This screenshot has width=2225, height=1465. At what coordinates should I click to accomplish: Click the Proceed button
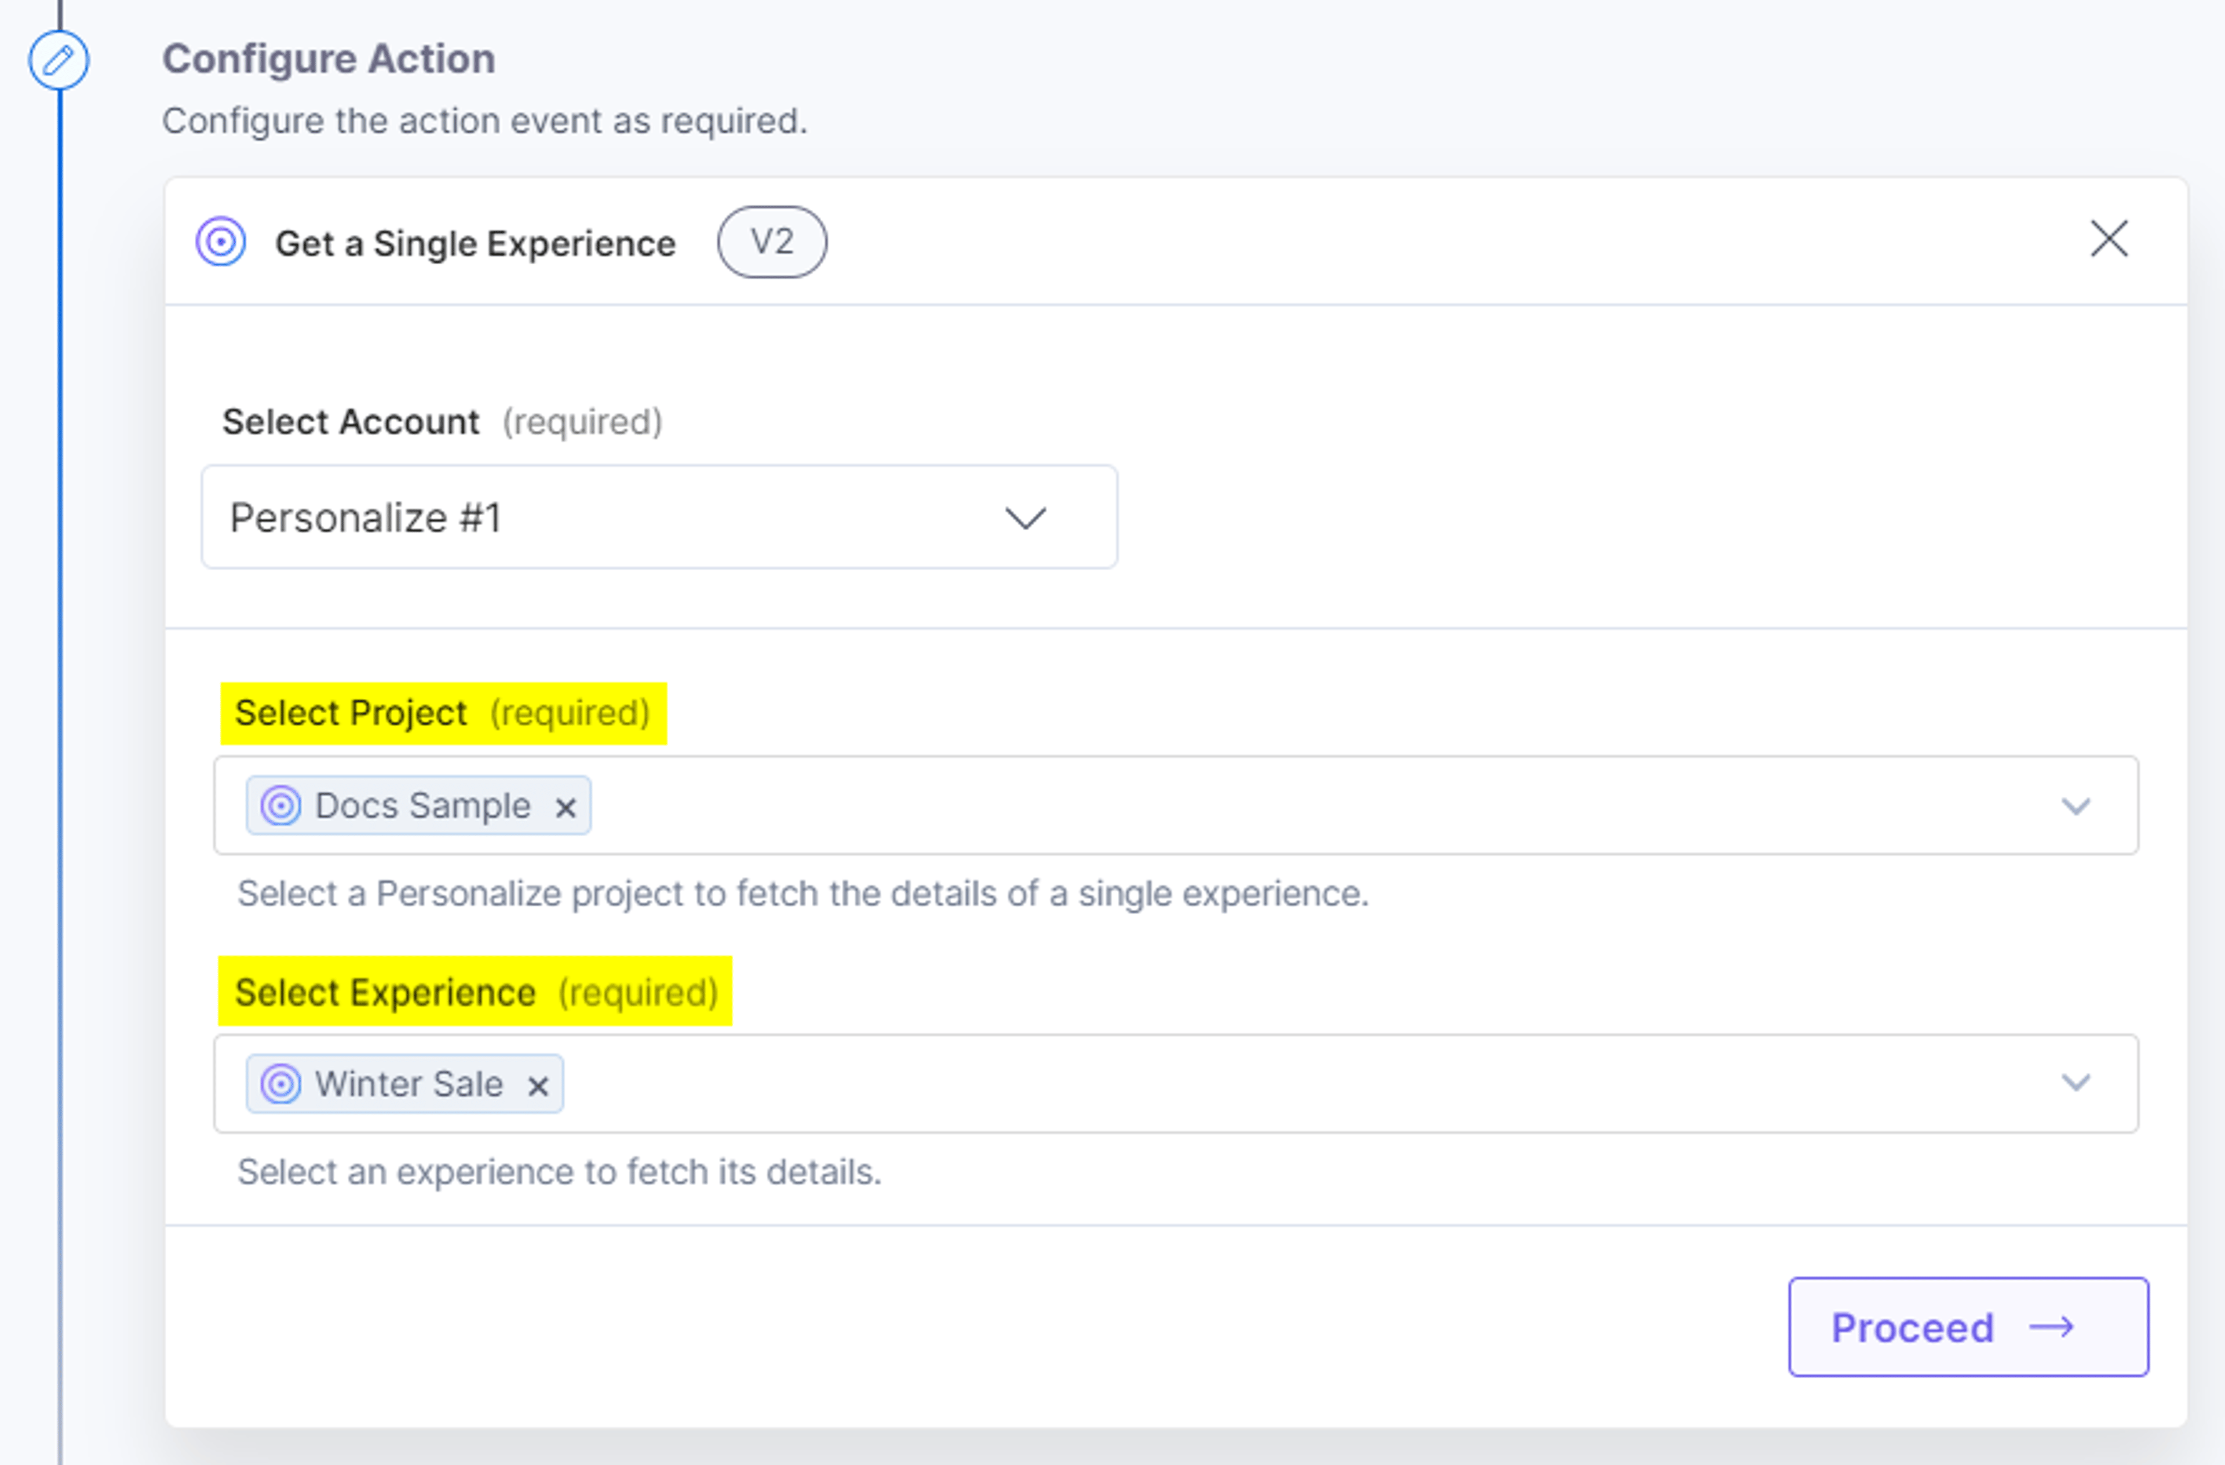tap(1969, 1328)
